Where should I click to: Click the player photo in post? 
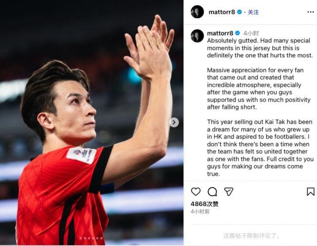[92, 123]
